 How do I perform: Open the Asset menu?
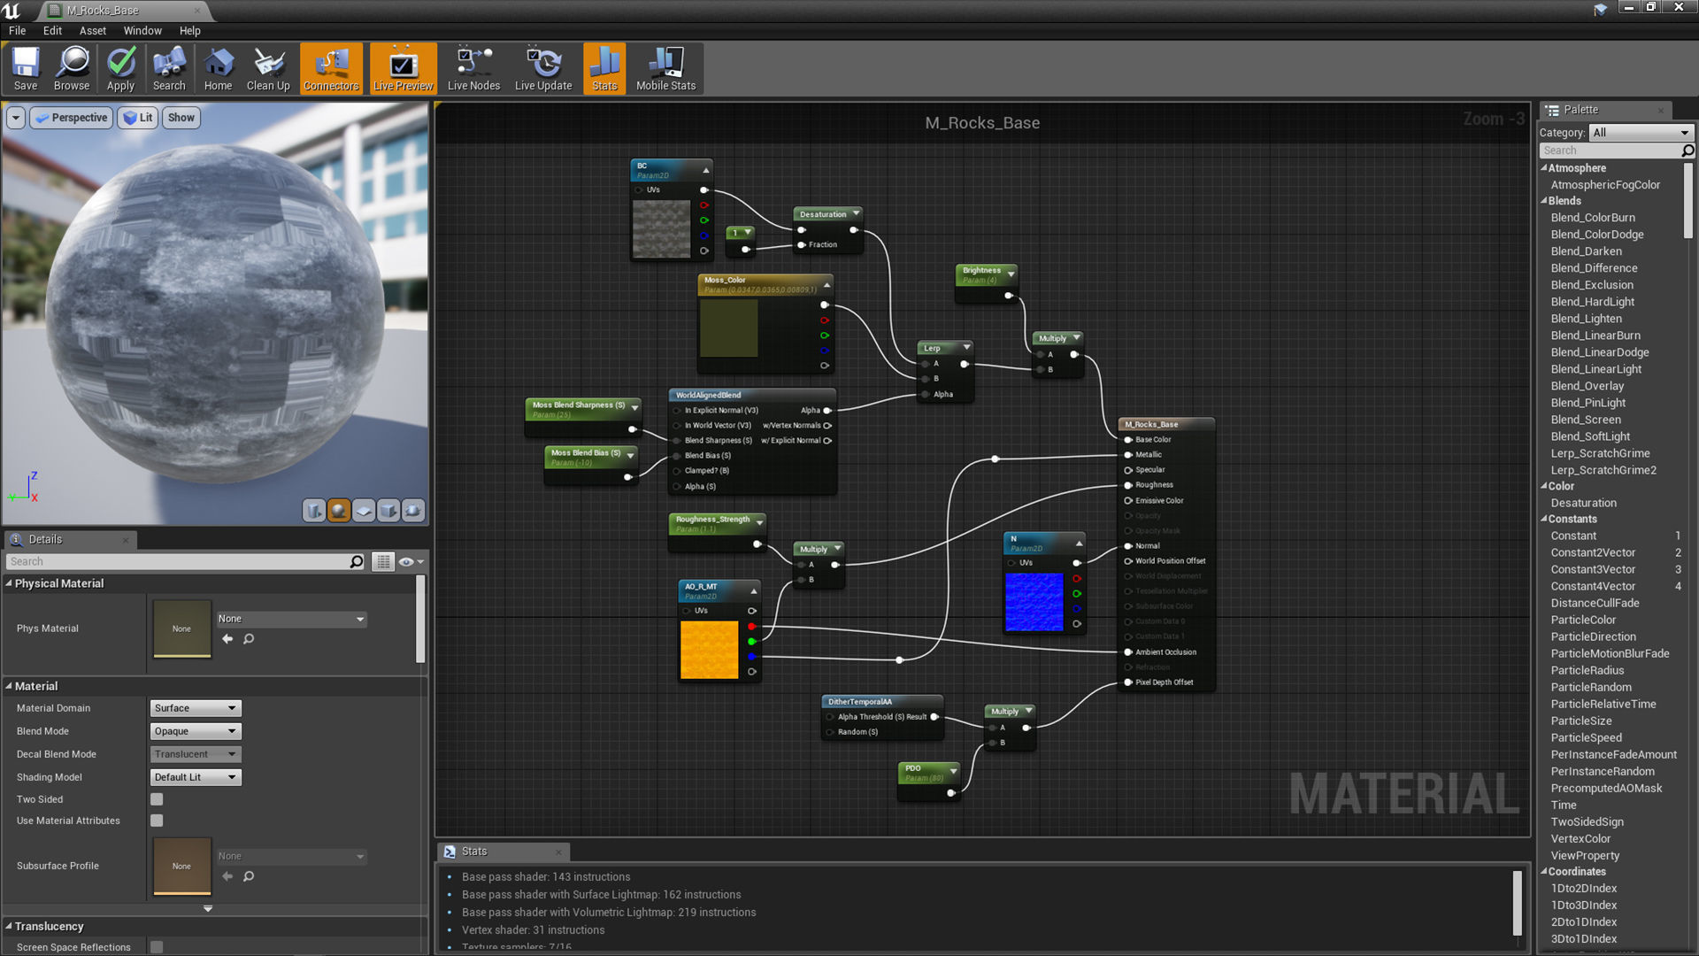92,30
